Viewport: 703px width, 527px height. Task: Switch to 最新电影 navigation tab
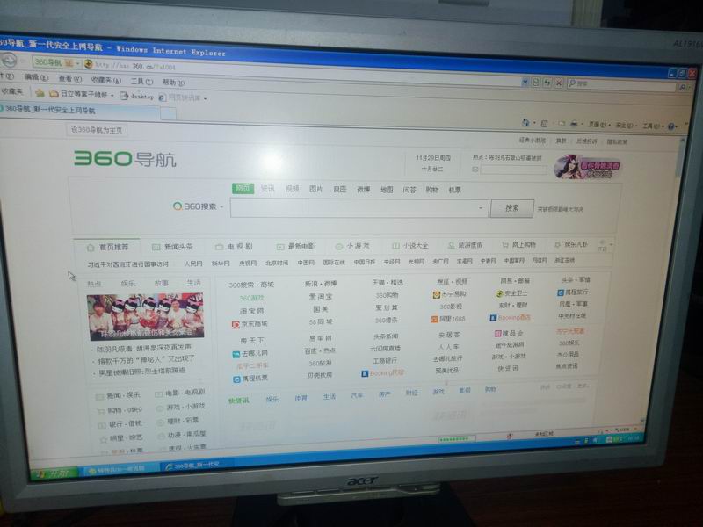pos(295,247)
